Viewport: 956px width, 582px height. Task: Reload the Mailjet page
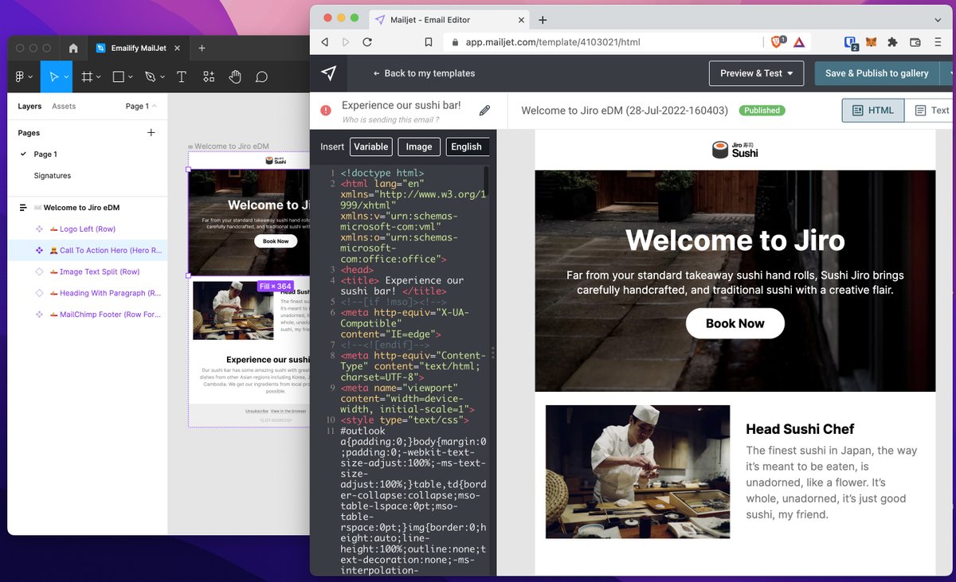pos(367,42)
